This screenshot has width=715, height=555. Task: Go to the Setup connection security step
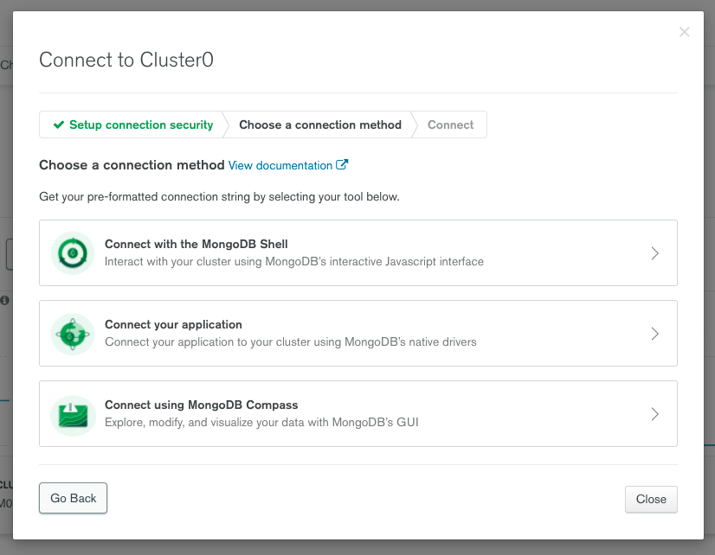click(140, 125)
